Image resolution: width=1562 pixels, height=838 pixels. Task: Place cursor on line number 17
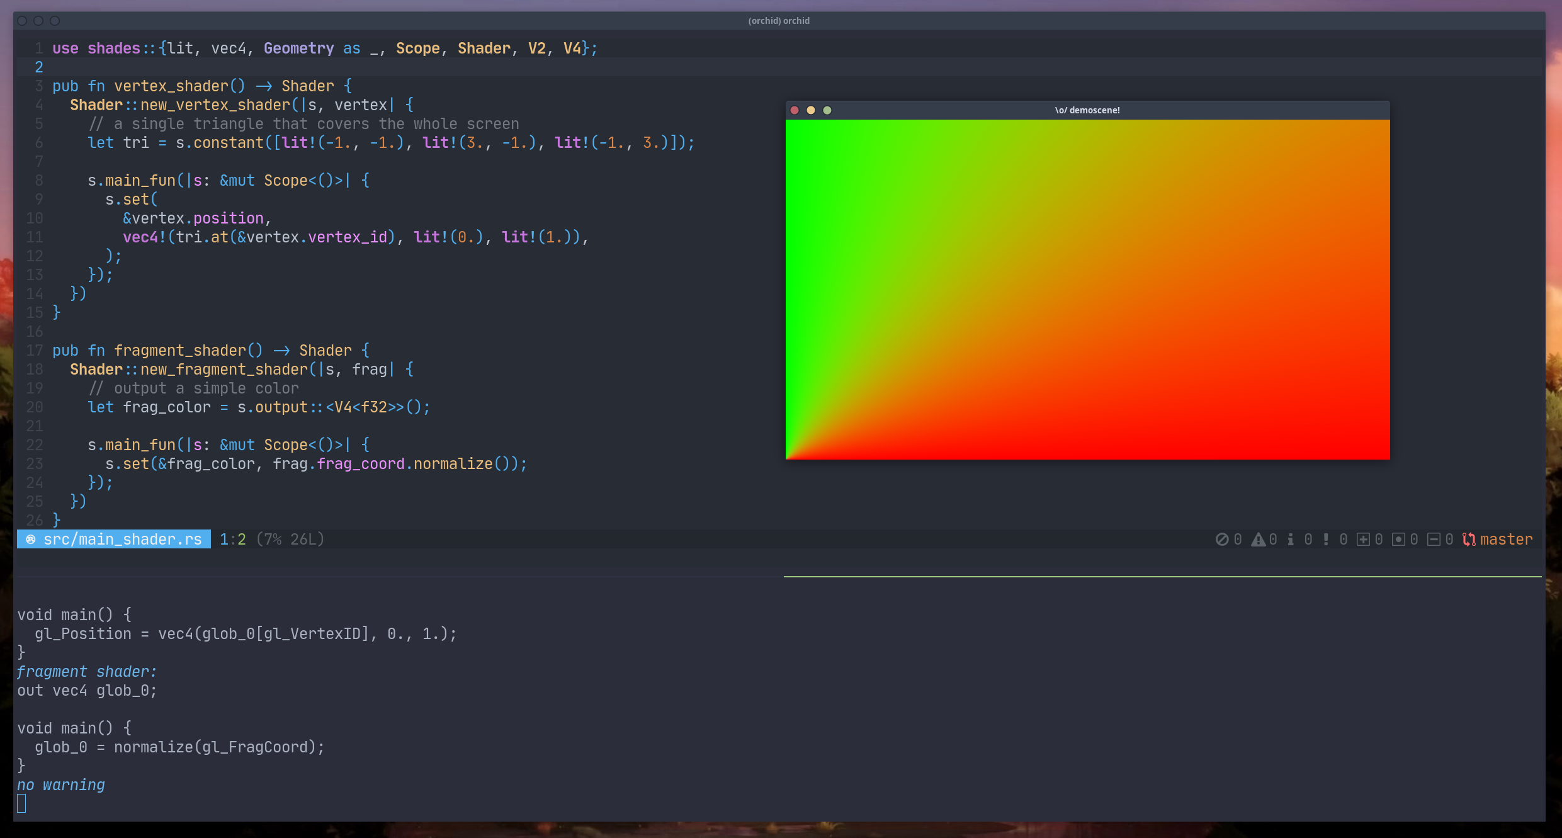pyautogui.click(x=35, y=351)
